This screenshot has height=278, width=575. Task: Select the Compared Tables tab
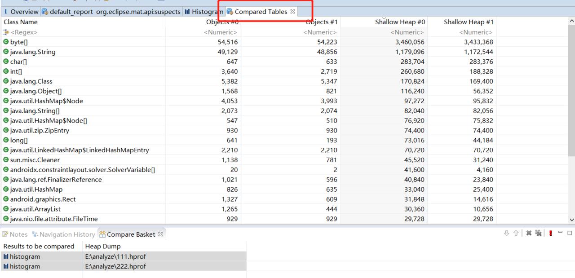[261, 12]
